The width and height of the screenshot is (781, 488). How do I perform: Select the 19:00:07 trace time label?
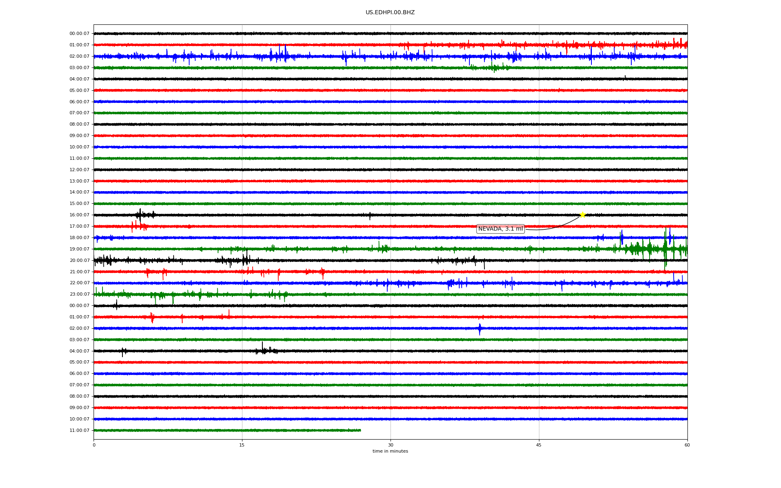(79, 249)
